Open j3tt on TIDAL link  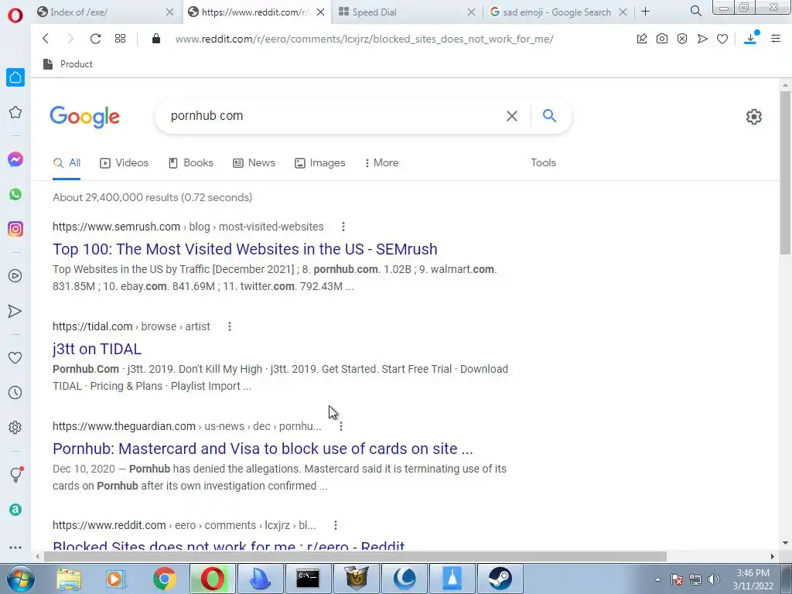point(97,349)
